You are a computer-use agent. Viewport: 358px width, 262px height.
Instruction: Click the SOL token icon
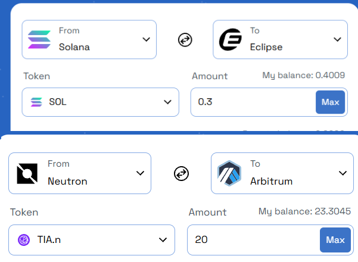36,102
